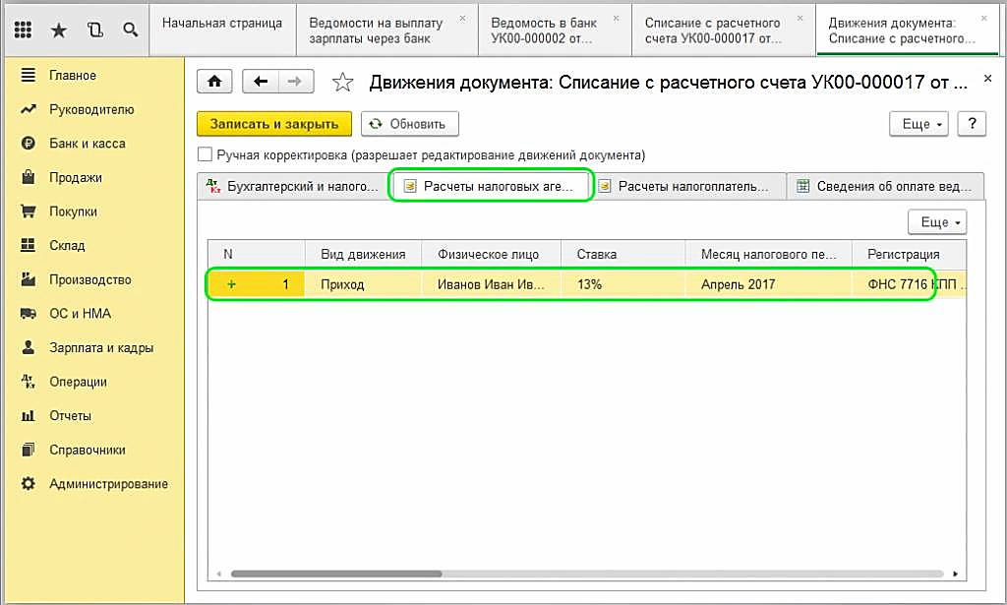The height and width of the screenshot is (605, 1007).
Task: Navigate forward with the right arrow
Action: pos(295,82)
